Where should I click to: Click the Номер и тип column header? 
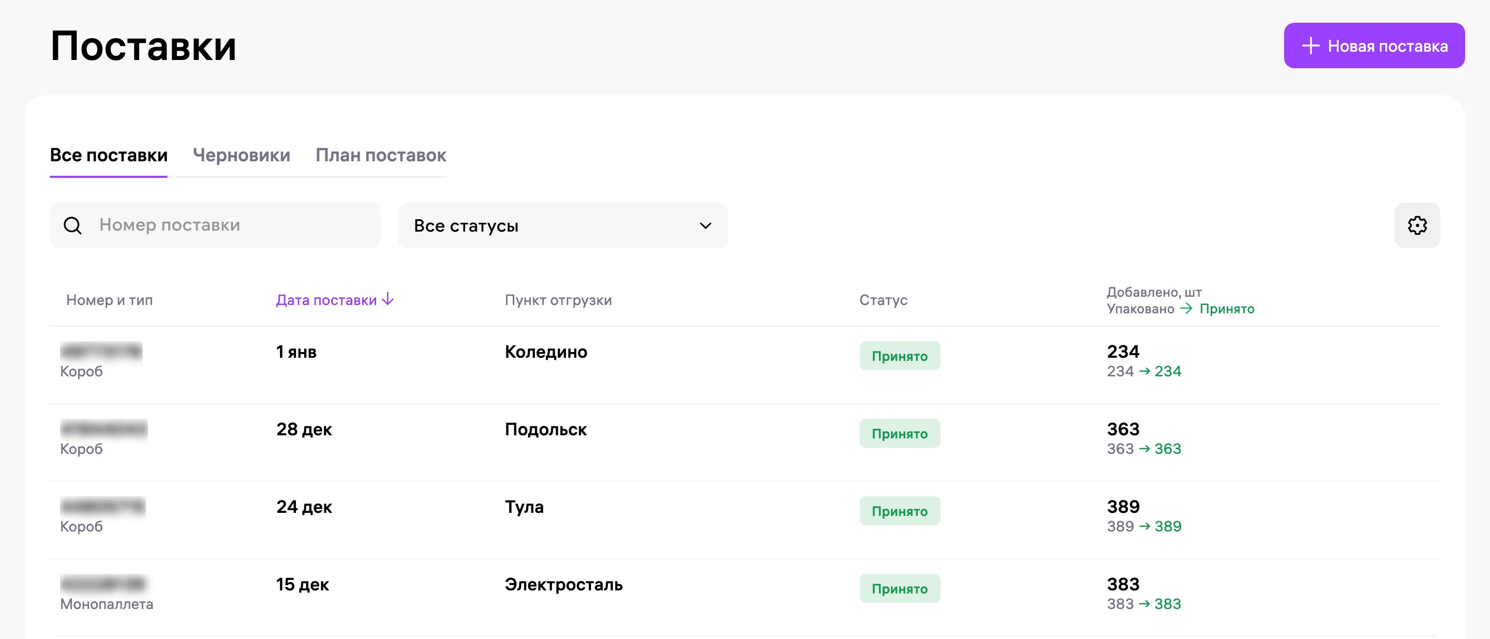(x=109, y=300)
